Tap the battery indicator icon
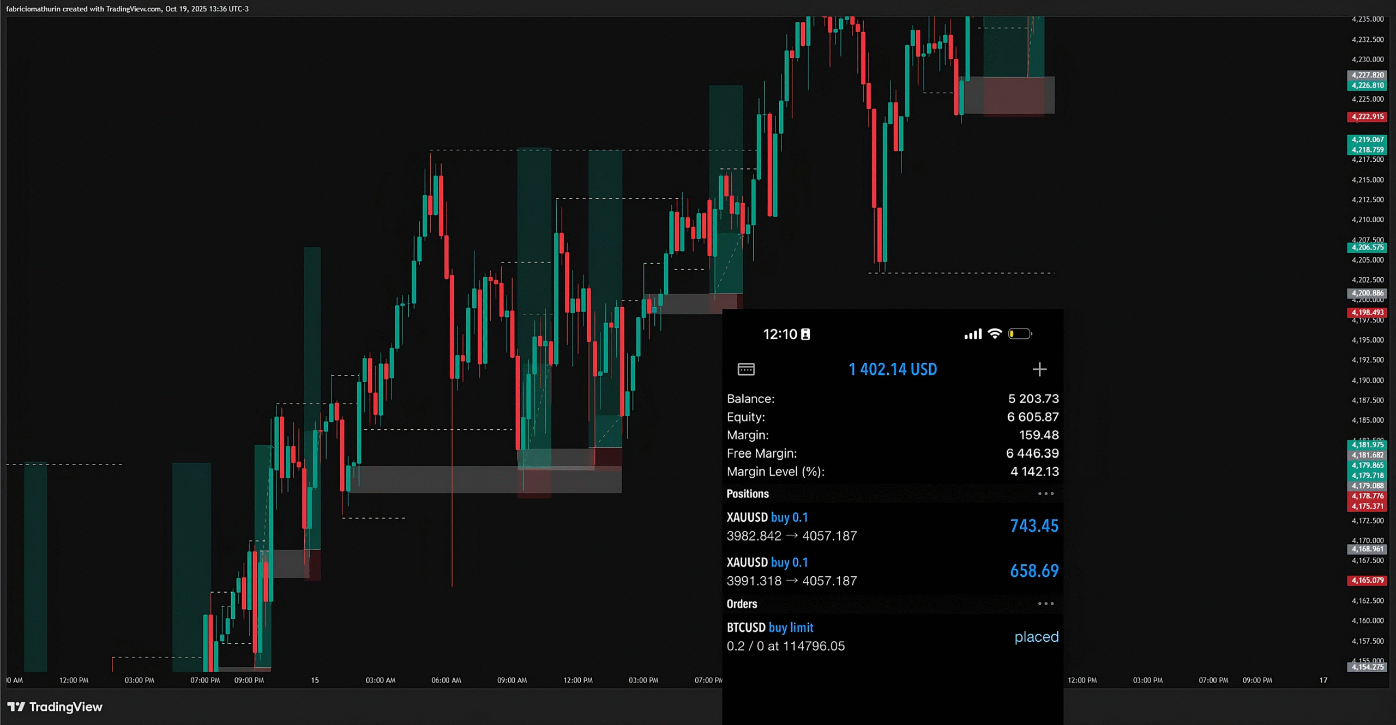Viewport: 1396px width, 725px height. click(x=1019, y=334)
